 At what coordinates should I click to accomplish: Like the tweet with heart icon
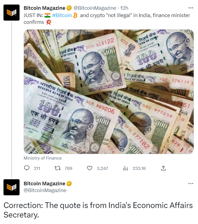[x=90, y=168]
